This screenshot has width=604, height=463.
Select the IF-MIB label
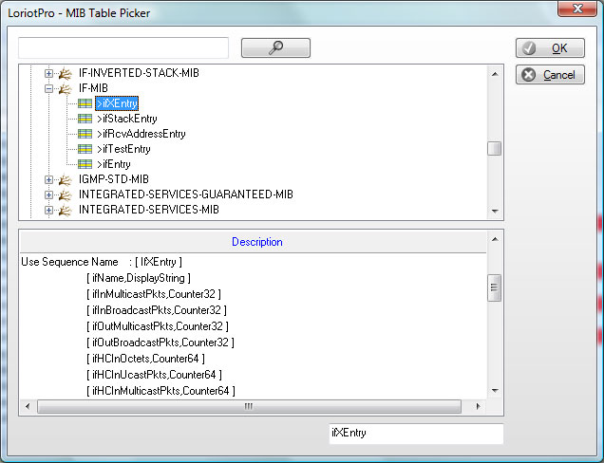tap(93, 88)
